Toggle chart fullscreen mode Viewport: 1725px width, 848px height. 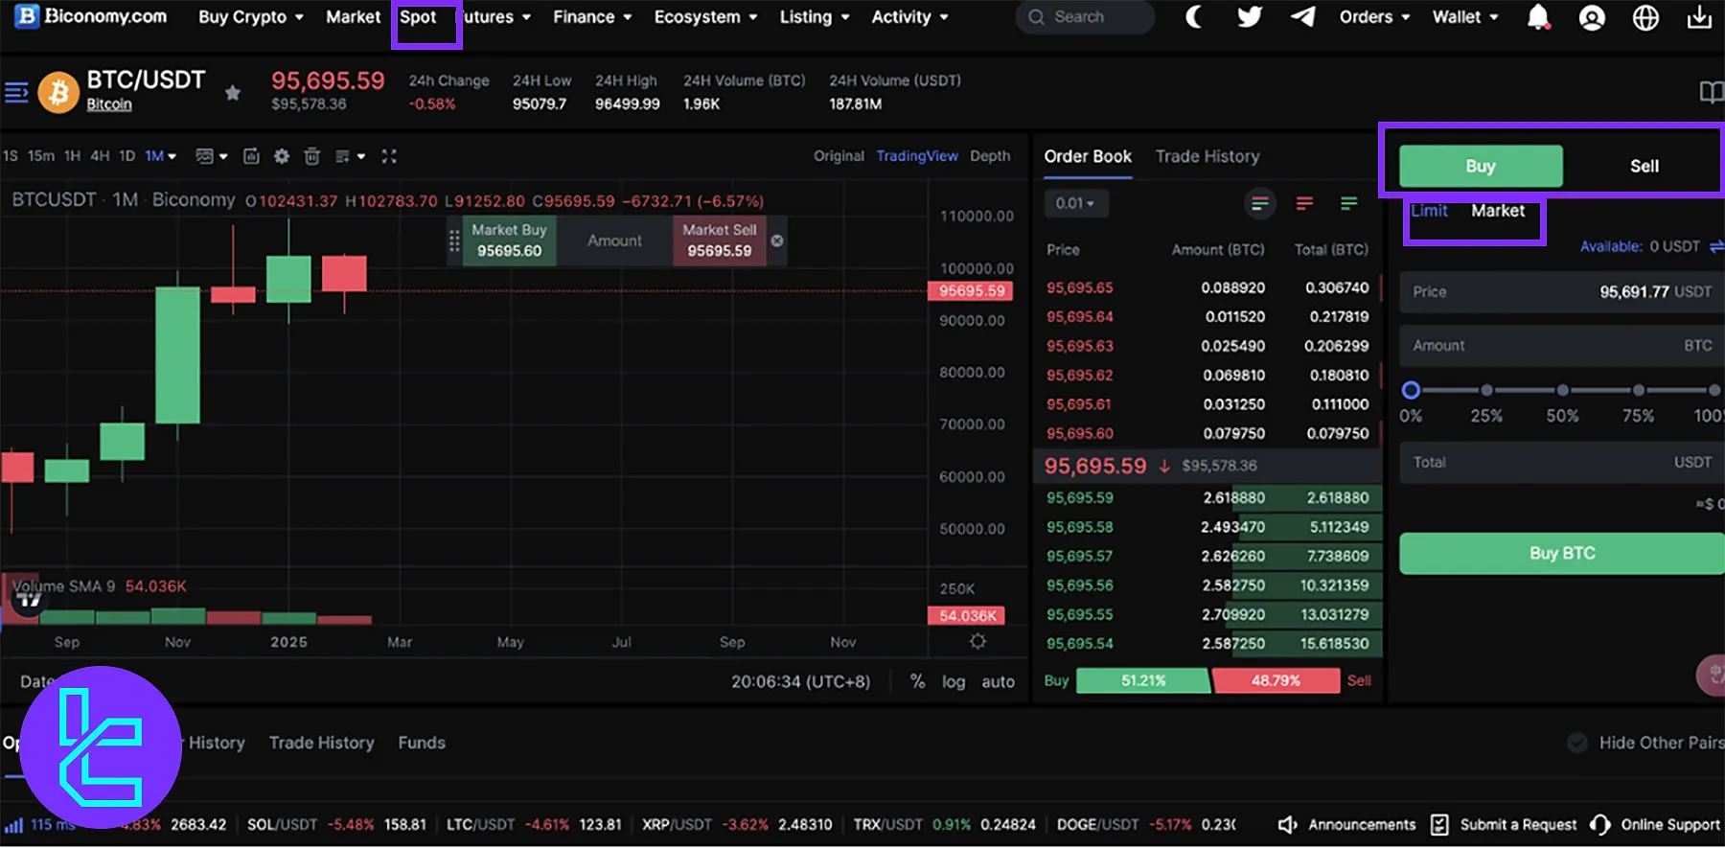[x=389, y=156]
